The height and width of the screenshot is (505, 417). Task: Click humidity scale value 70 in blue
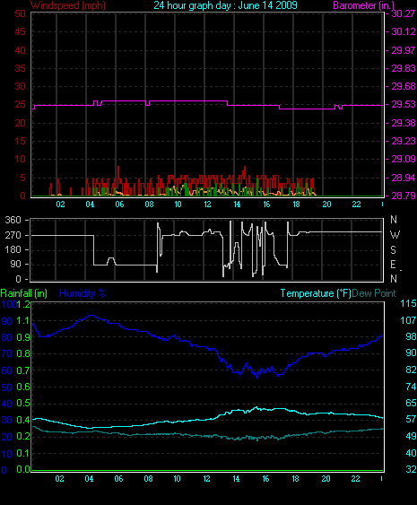7,354
